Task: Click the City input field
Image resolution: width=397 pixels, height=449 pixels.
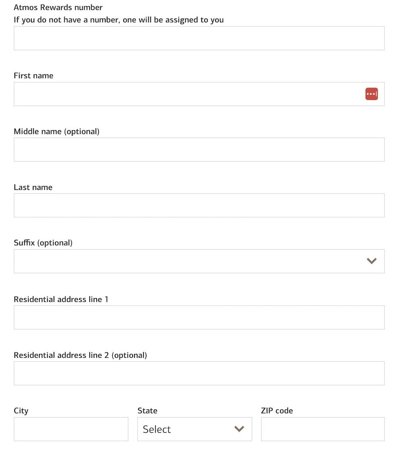Action: [x=71, y=429]
